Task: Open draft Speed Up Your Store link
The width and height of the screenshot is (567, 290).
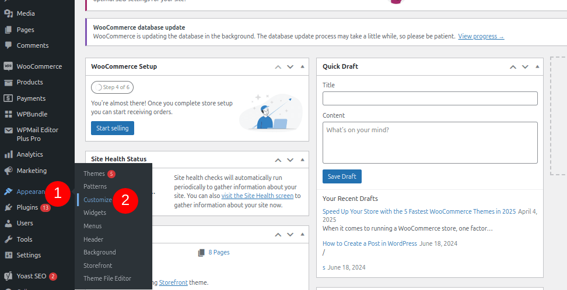Action: (419, 211)
